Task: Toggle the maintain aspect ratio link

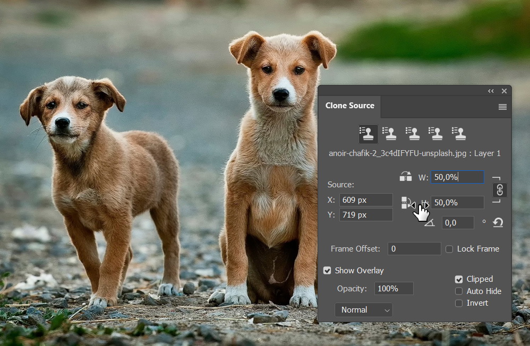Action: tap(499, 190)
